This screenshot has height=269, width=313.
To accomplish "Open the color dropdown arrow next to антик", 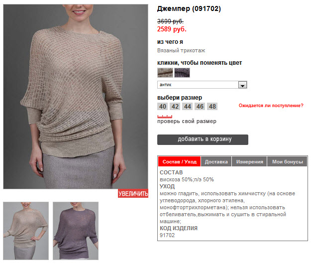I will click(242, 85).
